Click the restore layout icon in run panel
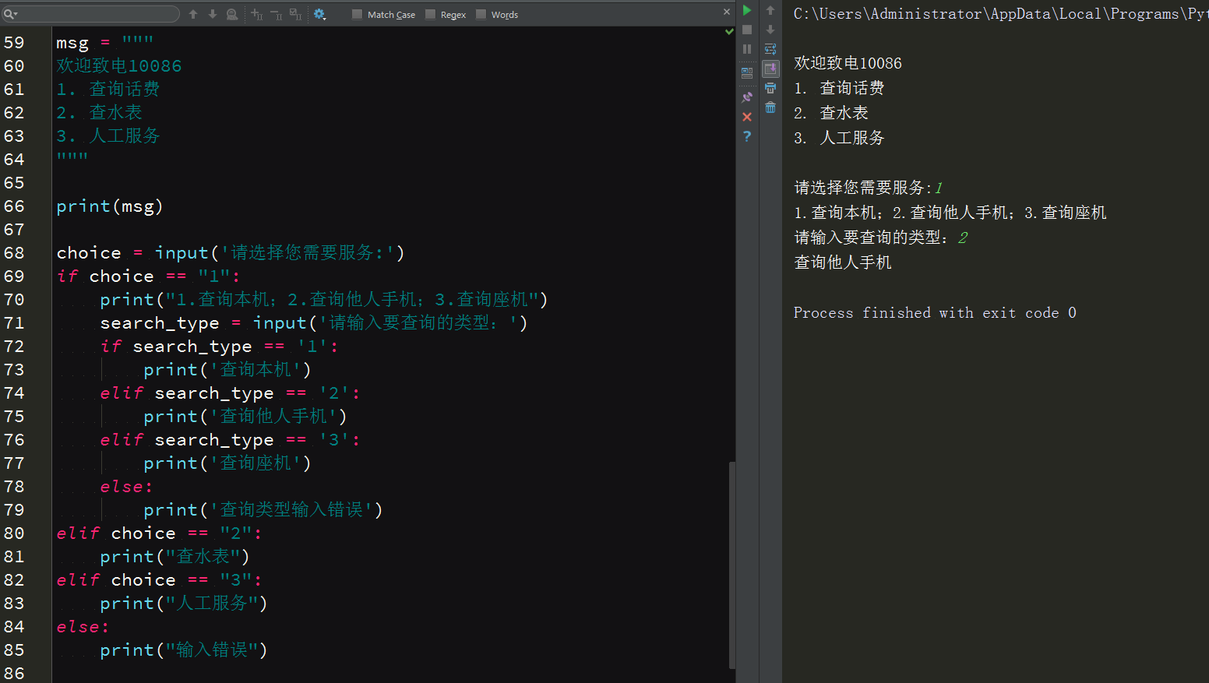Viewport: 1209px width, 683px height. tap(747, 73)
